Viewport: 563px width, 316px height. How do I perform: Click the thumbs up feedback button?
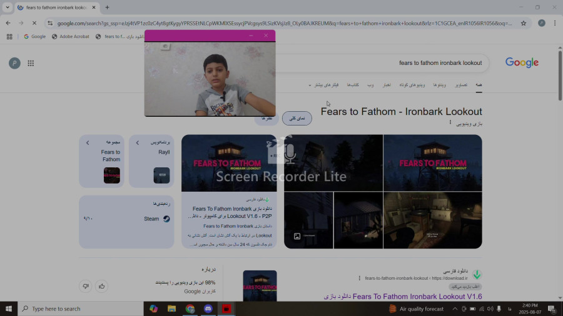point(101,286)
